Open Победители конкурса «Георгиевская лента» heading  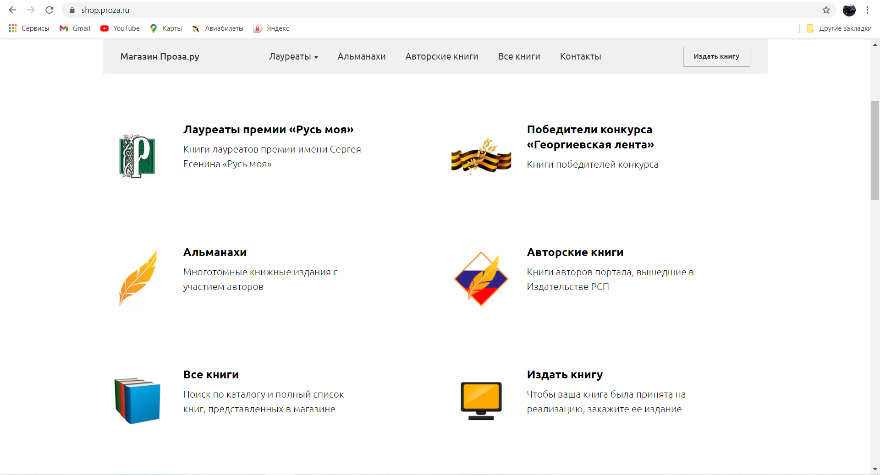[590, 137]
